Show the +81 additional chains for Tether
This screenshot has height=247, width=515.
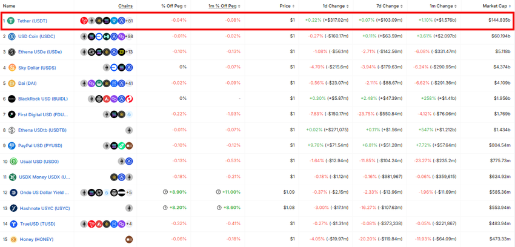[129, 21]
